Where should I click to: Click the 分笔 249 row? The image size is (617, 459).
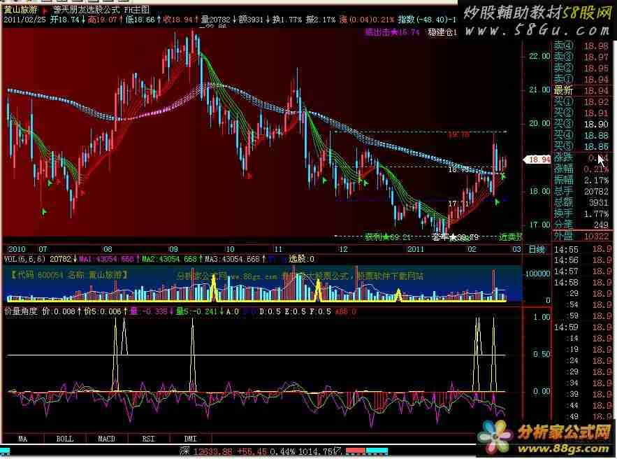click(x=581, y=225)
